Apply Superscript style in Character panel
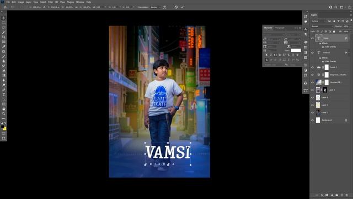The height and width of the screenshot is (199, 353). click(x=284, y=55)
